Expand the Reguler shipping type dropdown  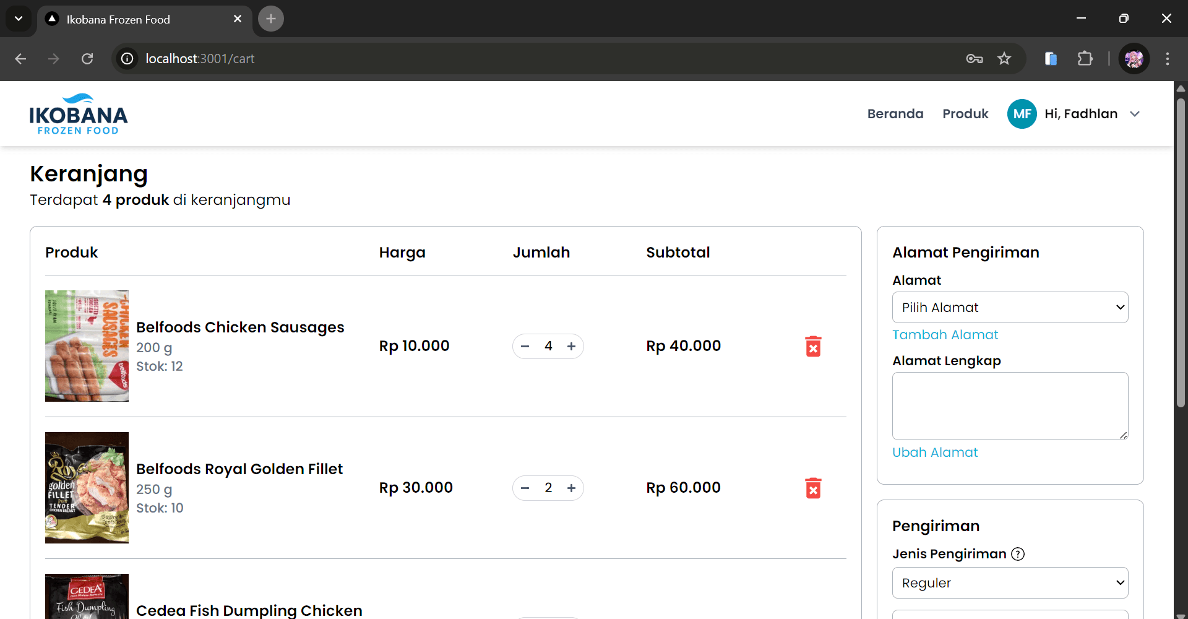[x=1010, y=583]
